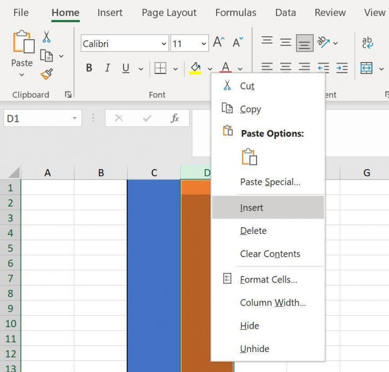Click the Name Box showing D1

(x=37, y=119)
